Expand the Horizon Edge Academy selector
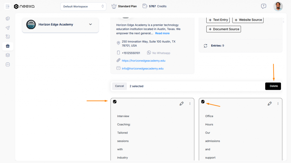 [x=90, y=24]
